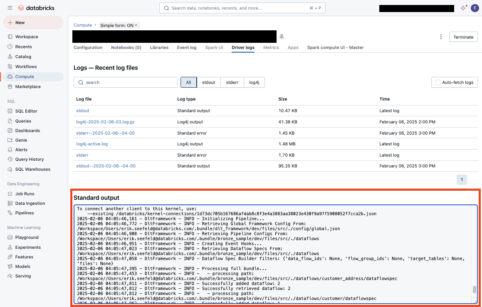Click the user avatar icon
482x307 pixels.
[475, 8]
